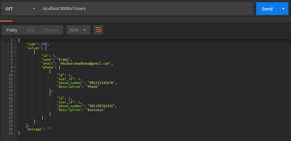Viewport: 291px width, 141px height.
Task: Switch to the Preview tab
Action: click(x=51, y=30)
